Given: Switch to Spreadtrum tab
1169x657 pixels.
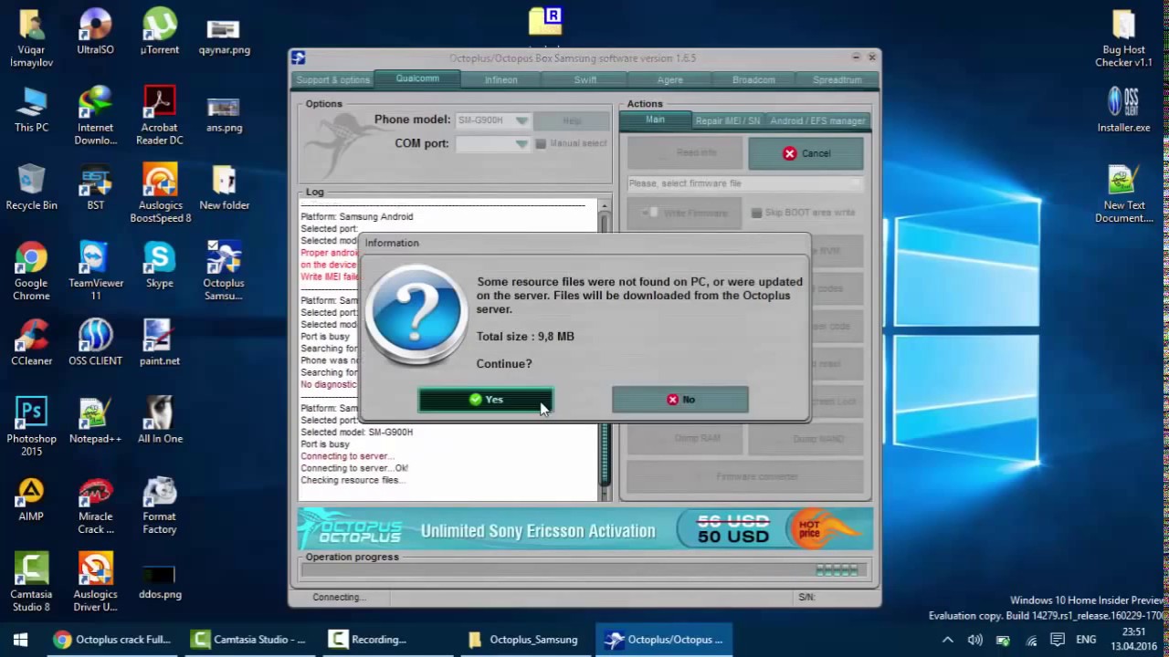Looking at the screenshot, I should coord(837,80).
